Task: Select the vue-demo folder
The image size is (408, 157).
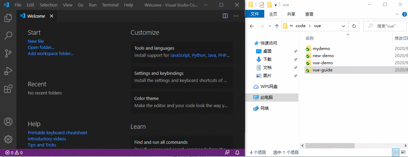Action: coord(323,63)
